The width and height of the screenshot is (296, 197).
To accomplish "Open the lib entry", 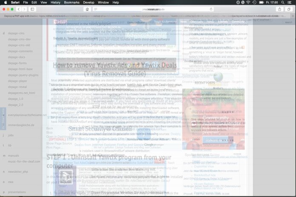I will coord(10,146).
